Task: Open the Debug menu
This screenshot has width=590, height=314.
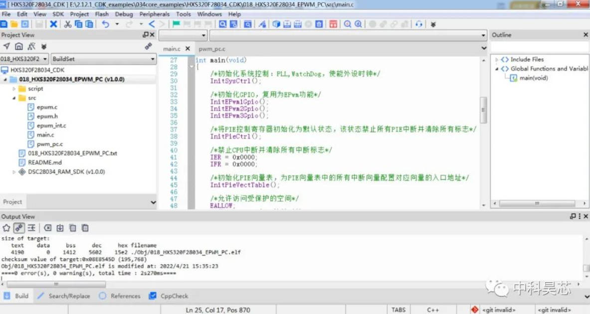Action: 124,14
